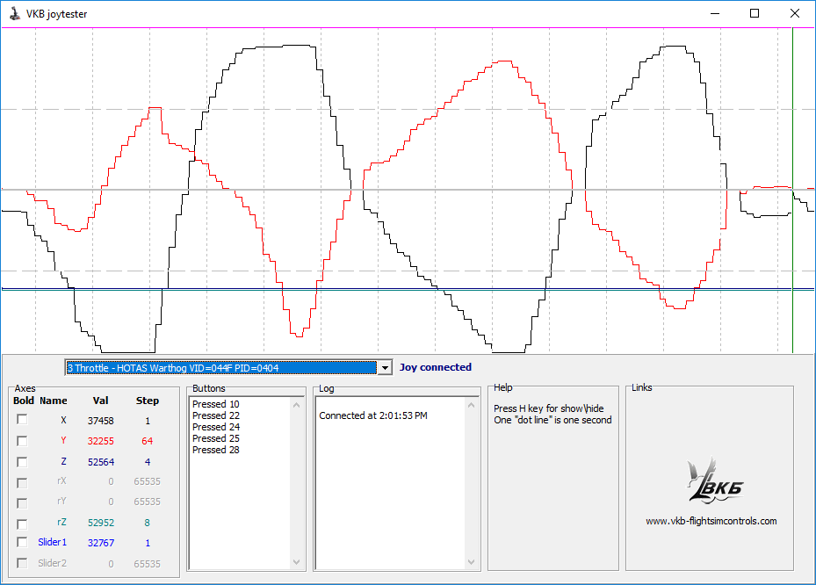Click the Slider1 axis name label
816x585 pixels.
pyautogui.click(x=52, y=542)
